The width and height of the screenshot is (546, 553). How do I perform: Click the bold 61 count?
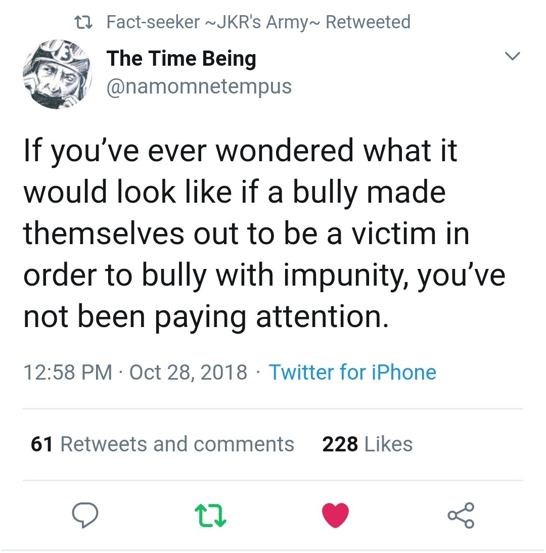coord(42,444)
